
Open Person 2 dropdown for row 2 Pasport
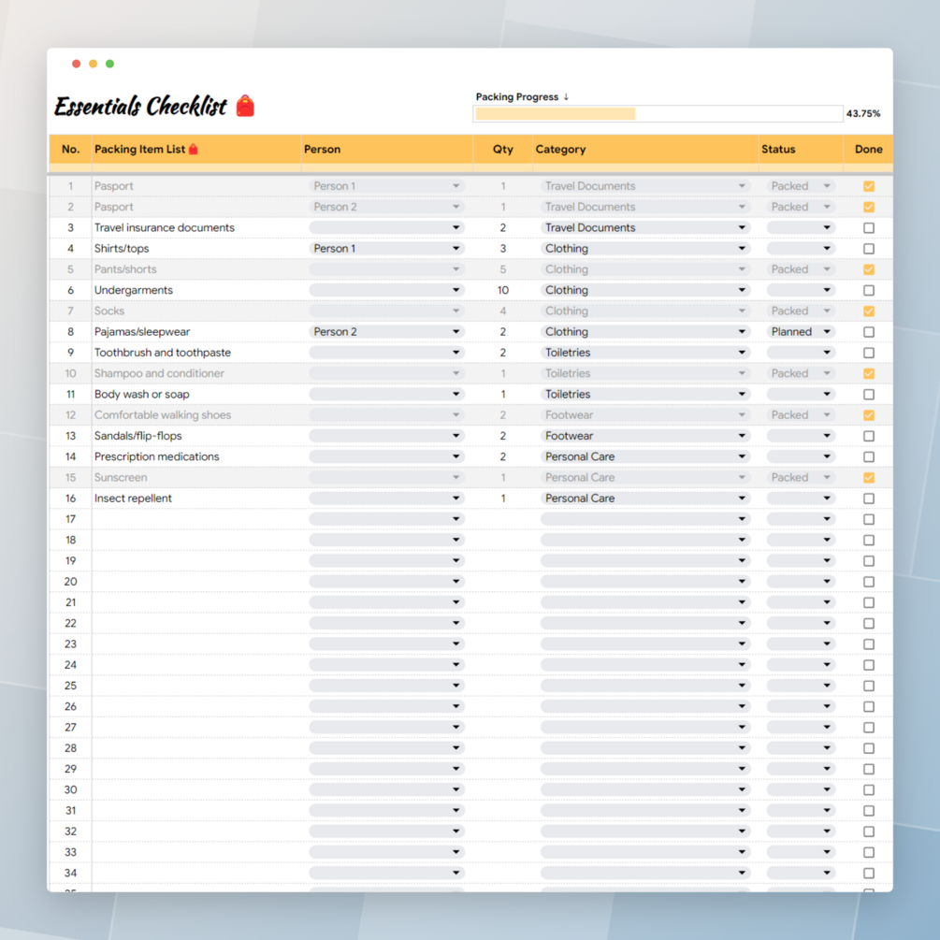386,207
